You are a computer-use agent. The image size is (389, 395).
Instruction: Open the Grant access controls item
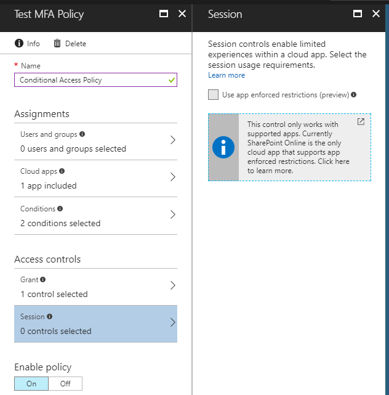click(95, 287)
